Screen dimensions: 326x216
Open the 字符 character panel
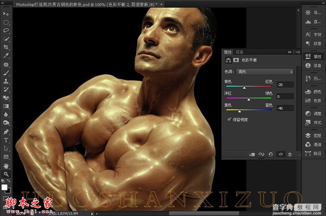[313, 35]
